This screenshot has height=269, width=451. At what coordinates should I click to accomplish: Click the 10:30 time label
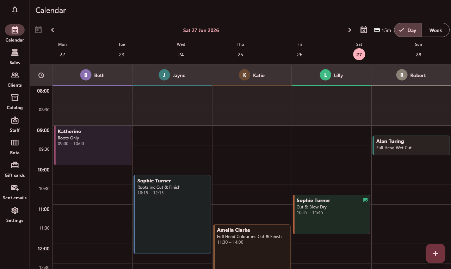click(x=44, y=189)
